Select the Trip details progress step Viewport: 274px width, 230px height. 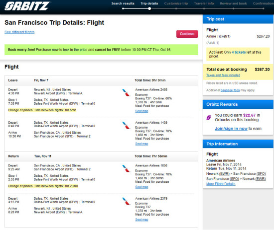(x=149, y=3)
